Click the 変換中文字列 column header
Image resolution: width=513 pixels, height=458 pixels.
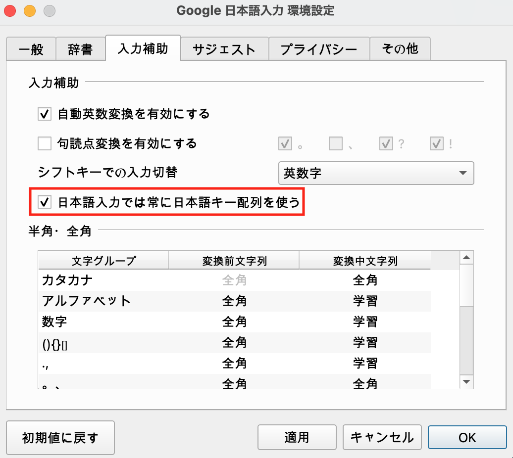(x=365, y=260)
